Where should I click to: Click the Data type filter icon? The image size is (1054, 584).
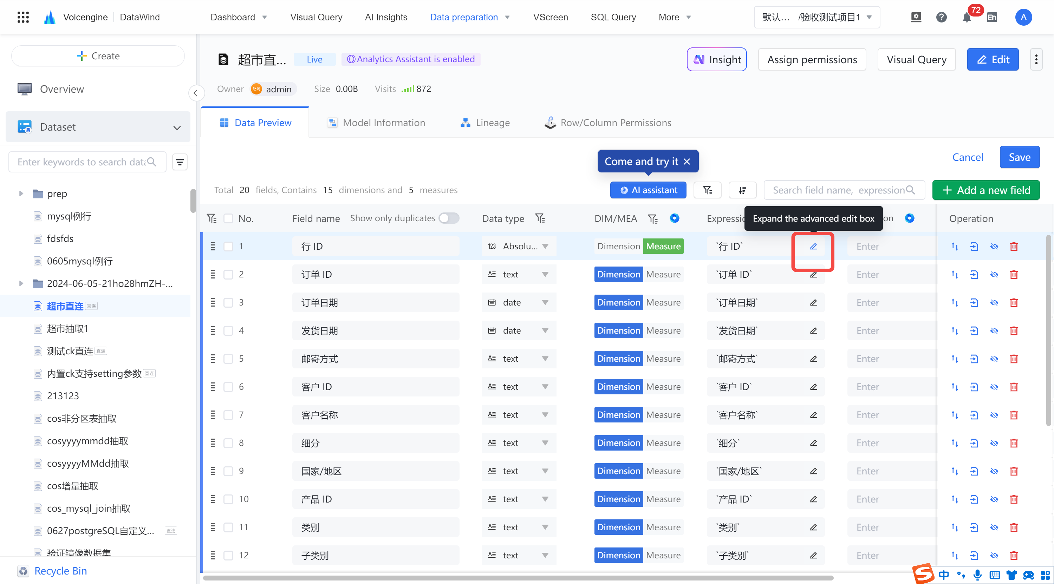[x=540, y=218]
